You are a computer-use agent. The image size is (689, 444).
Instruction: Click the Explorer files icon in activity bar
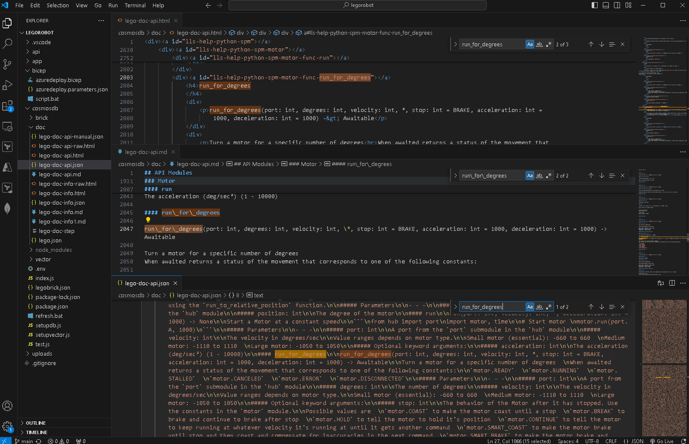(7, 23)
